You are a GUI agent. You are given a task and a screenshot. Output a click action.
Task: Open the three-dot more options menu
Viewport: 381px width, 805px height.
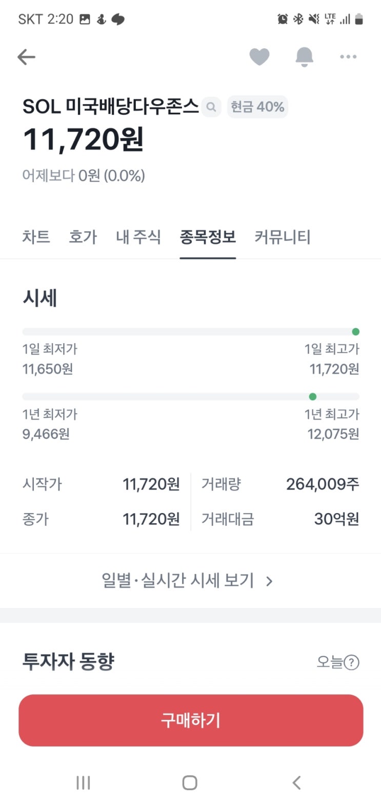coord(348,57)
